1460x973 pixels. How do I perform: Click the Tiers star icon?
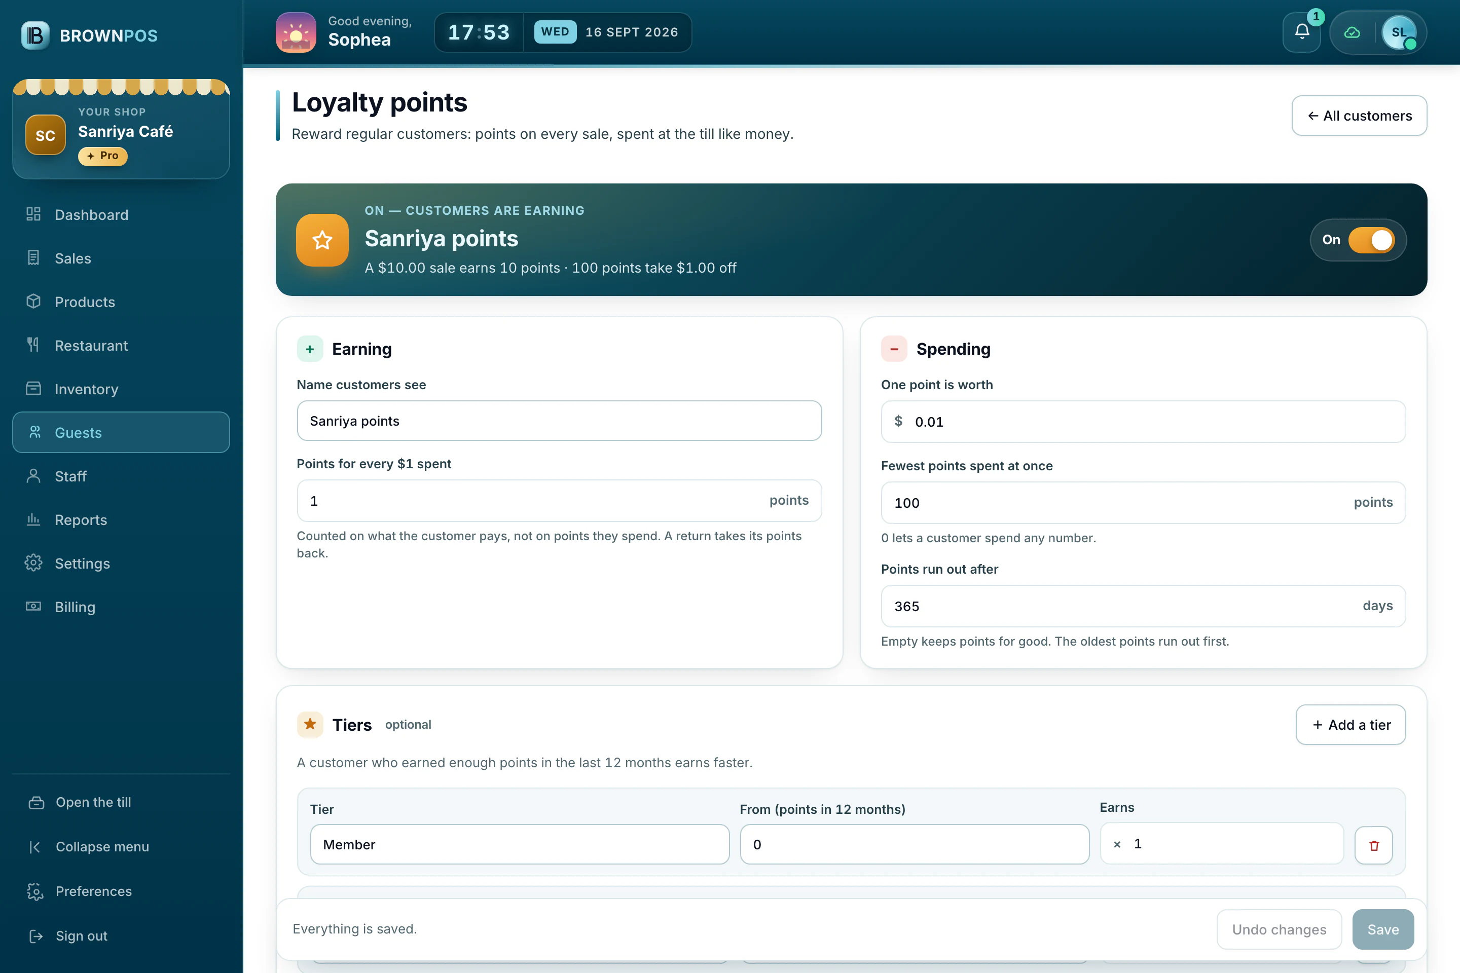[310, 724]
